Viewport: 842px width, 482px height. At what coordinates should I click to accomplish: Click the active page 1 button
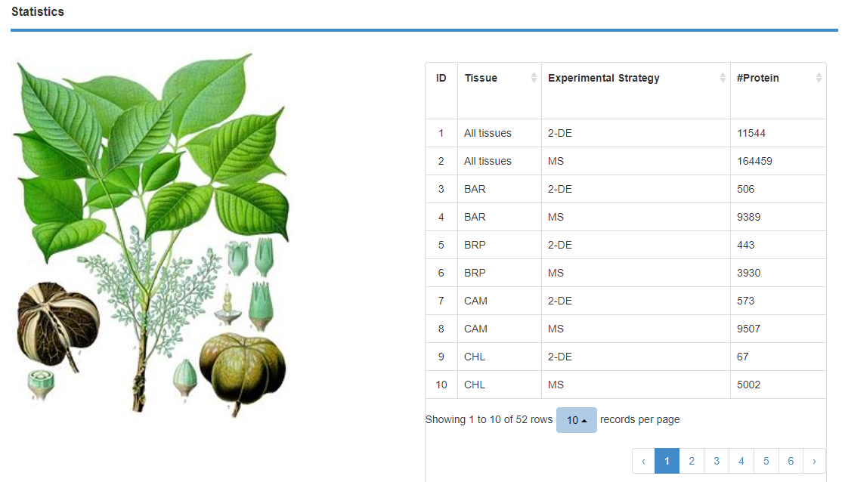667,461
